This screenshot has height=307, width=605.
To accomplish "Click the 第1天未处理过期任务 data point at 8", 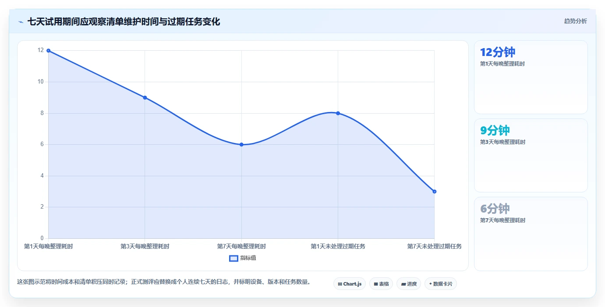I will pyautogui.click(x=338, y=113).
